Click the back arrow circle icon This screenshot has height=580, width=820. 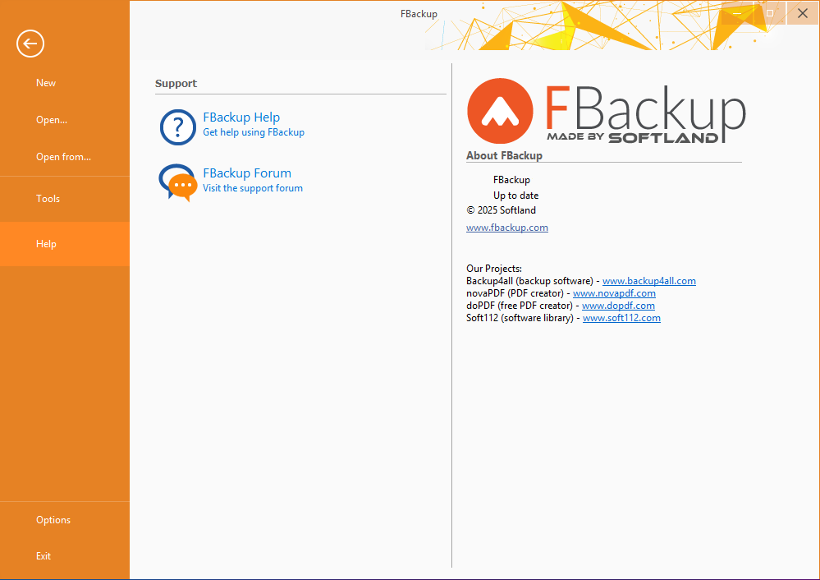pos(30,44)
